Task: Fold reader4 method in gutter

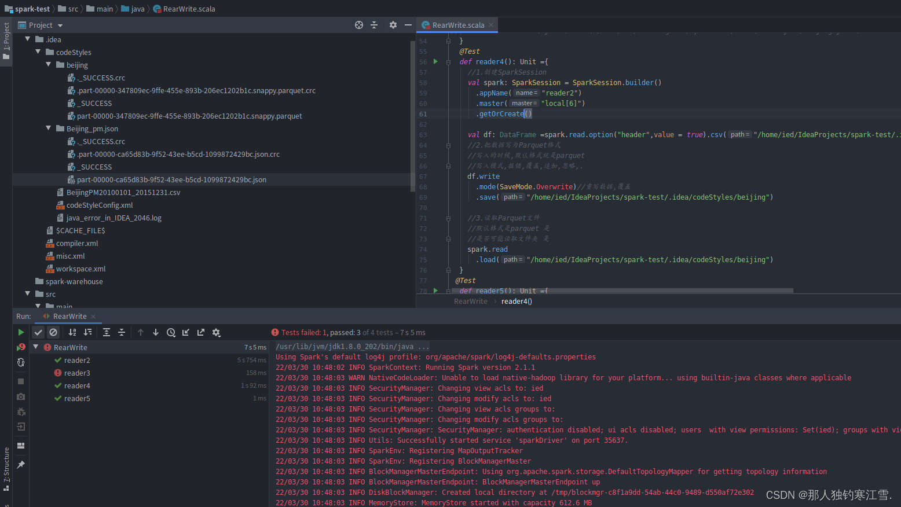Action: pos(448,62)
